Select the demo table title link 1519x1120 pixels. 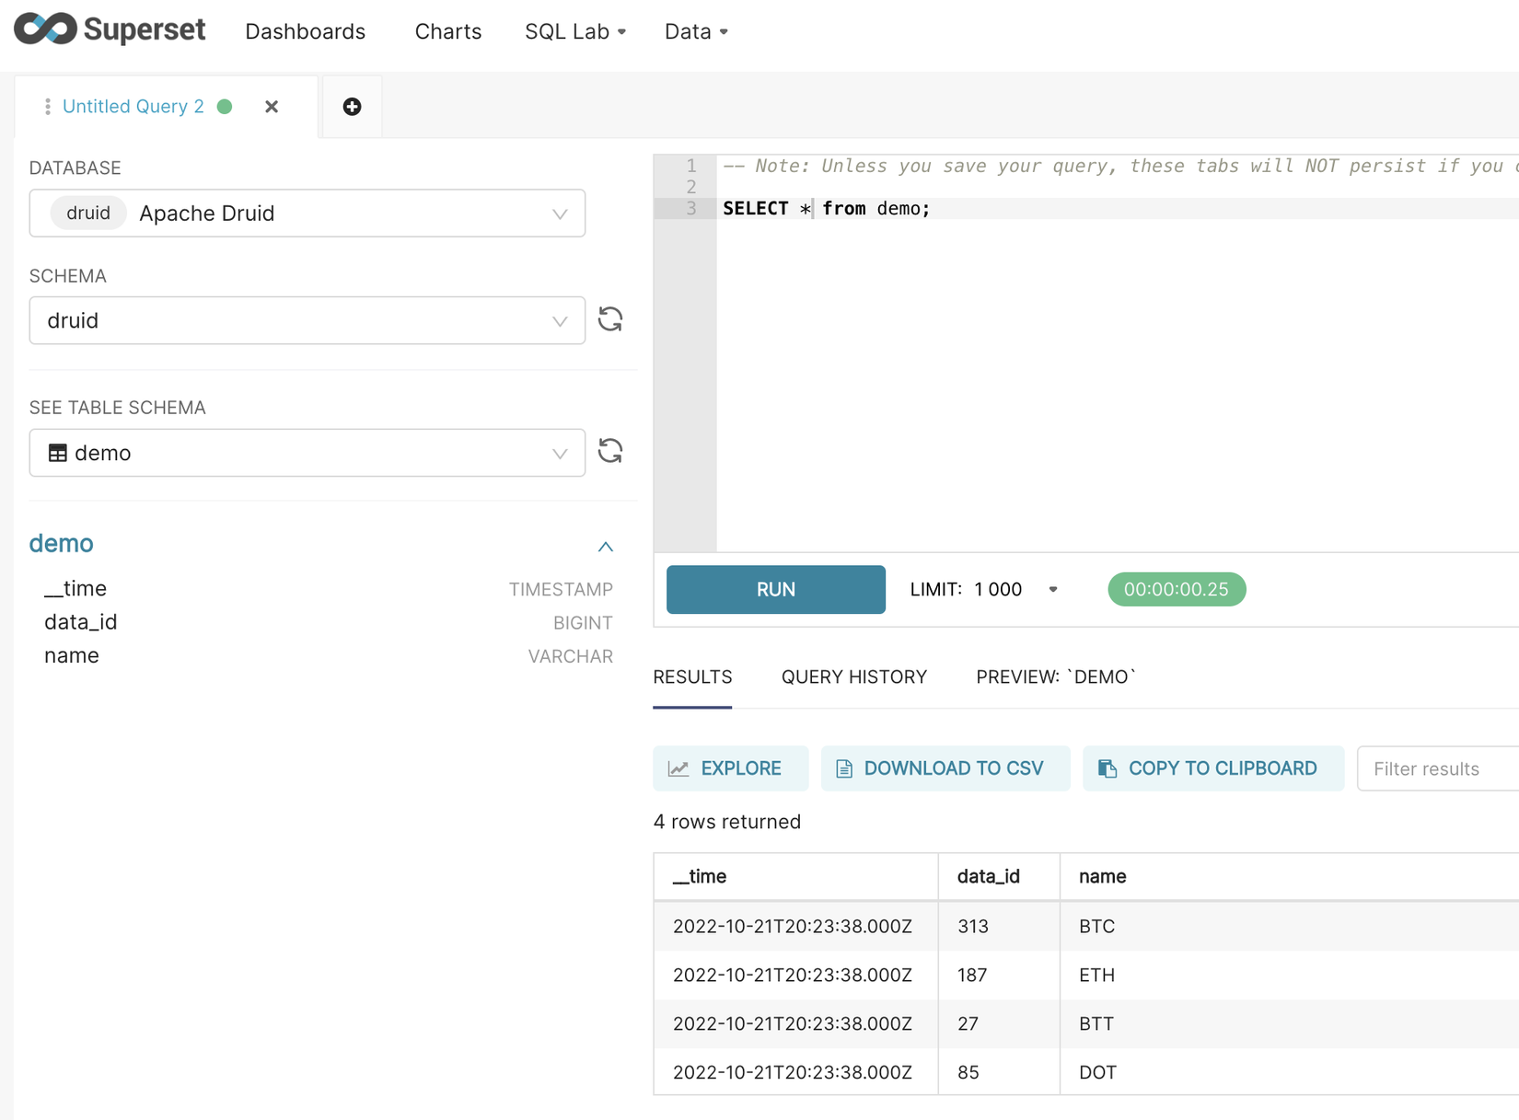(x=62, y=544)
